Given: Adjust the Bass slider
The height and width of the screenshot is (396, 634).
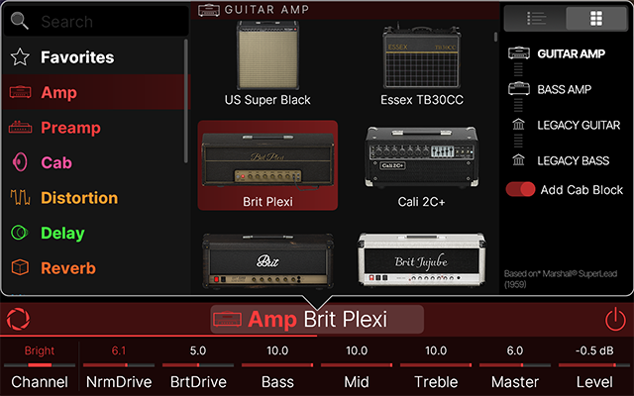Looking at the screenshot, I should click(277, 365).
